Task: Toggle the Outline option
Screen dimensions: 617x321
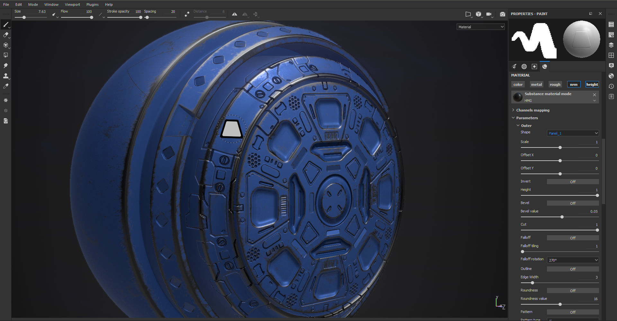Action: click(573, 269)
